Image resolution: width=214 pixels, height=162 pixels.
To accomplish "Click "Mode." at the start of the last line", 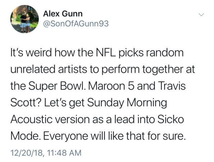I will click(26, 136).
